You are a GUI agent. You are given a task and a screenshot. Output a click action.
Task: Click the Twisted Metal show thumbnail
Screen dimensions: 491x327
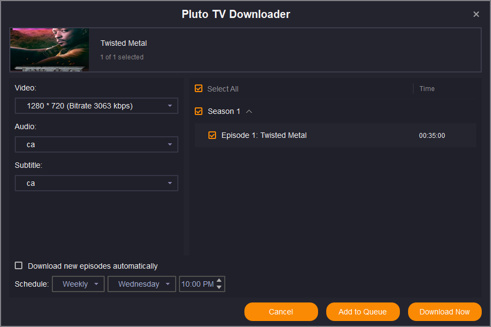coord(50,50)
